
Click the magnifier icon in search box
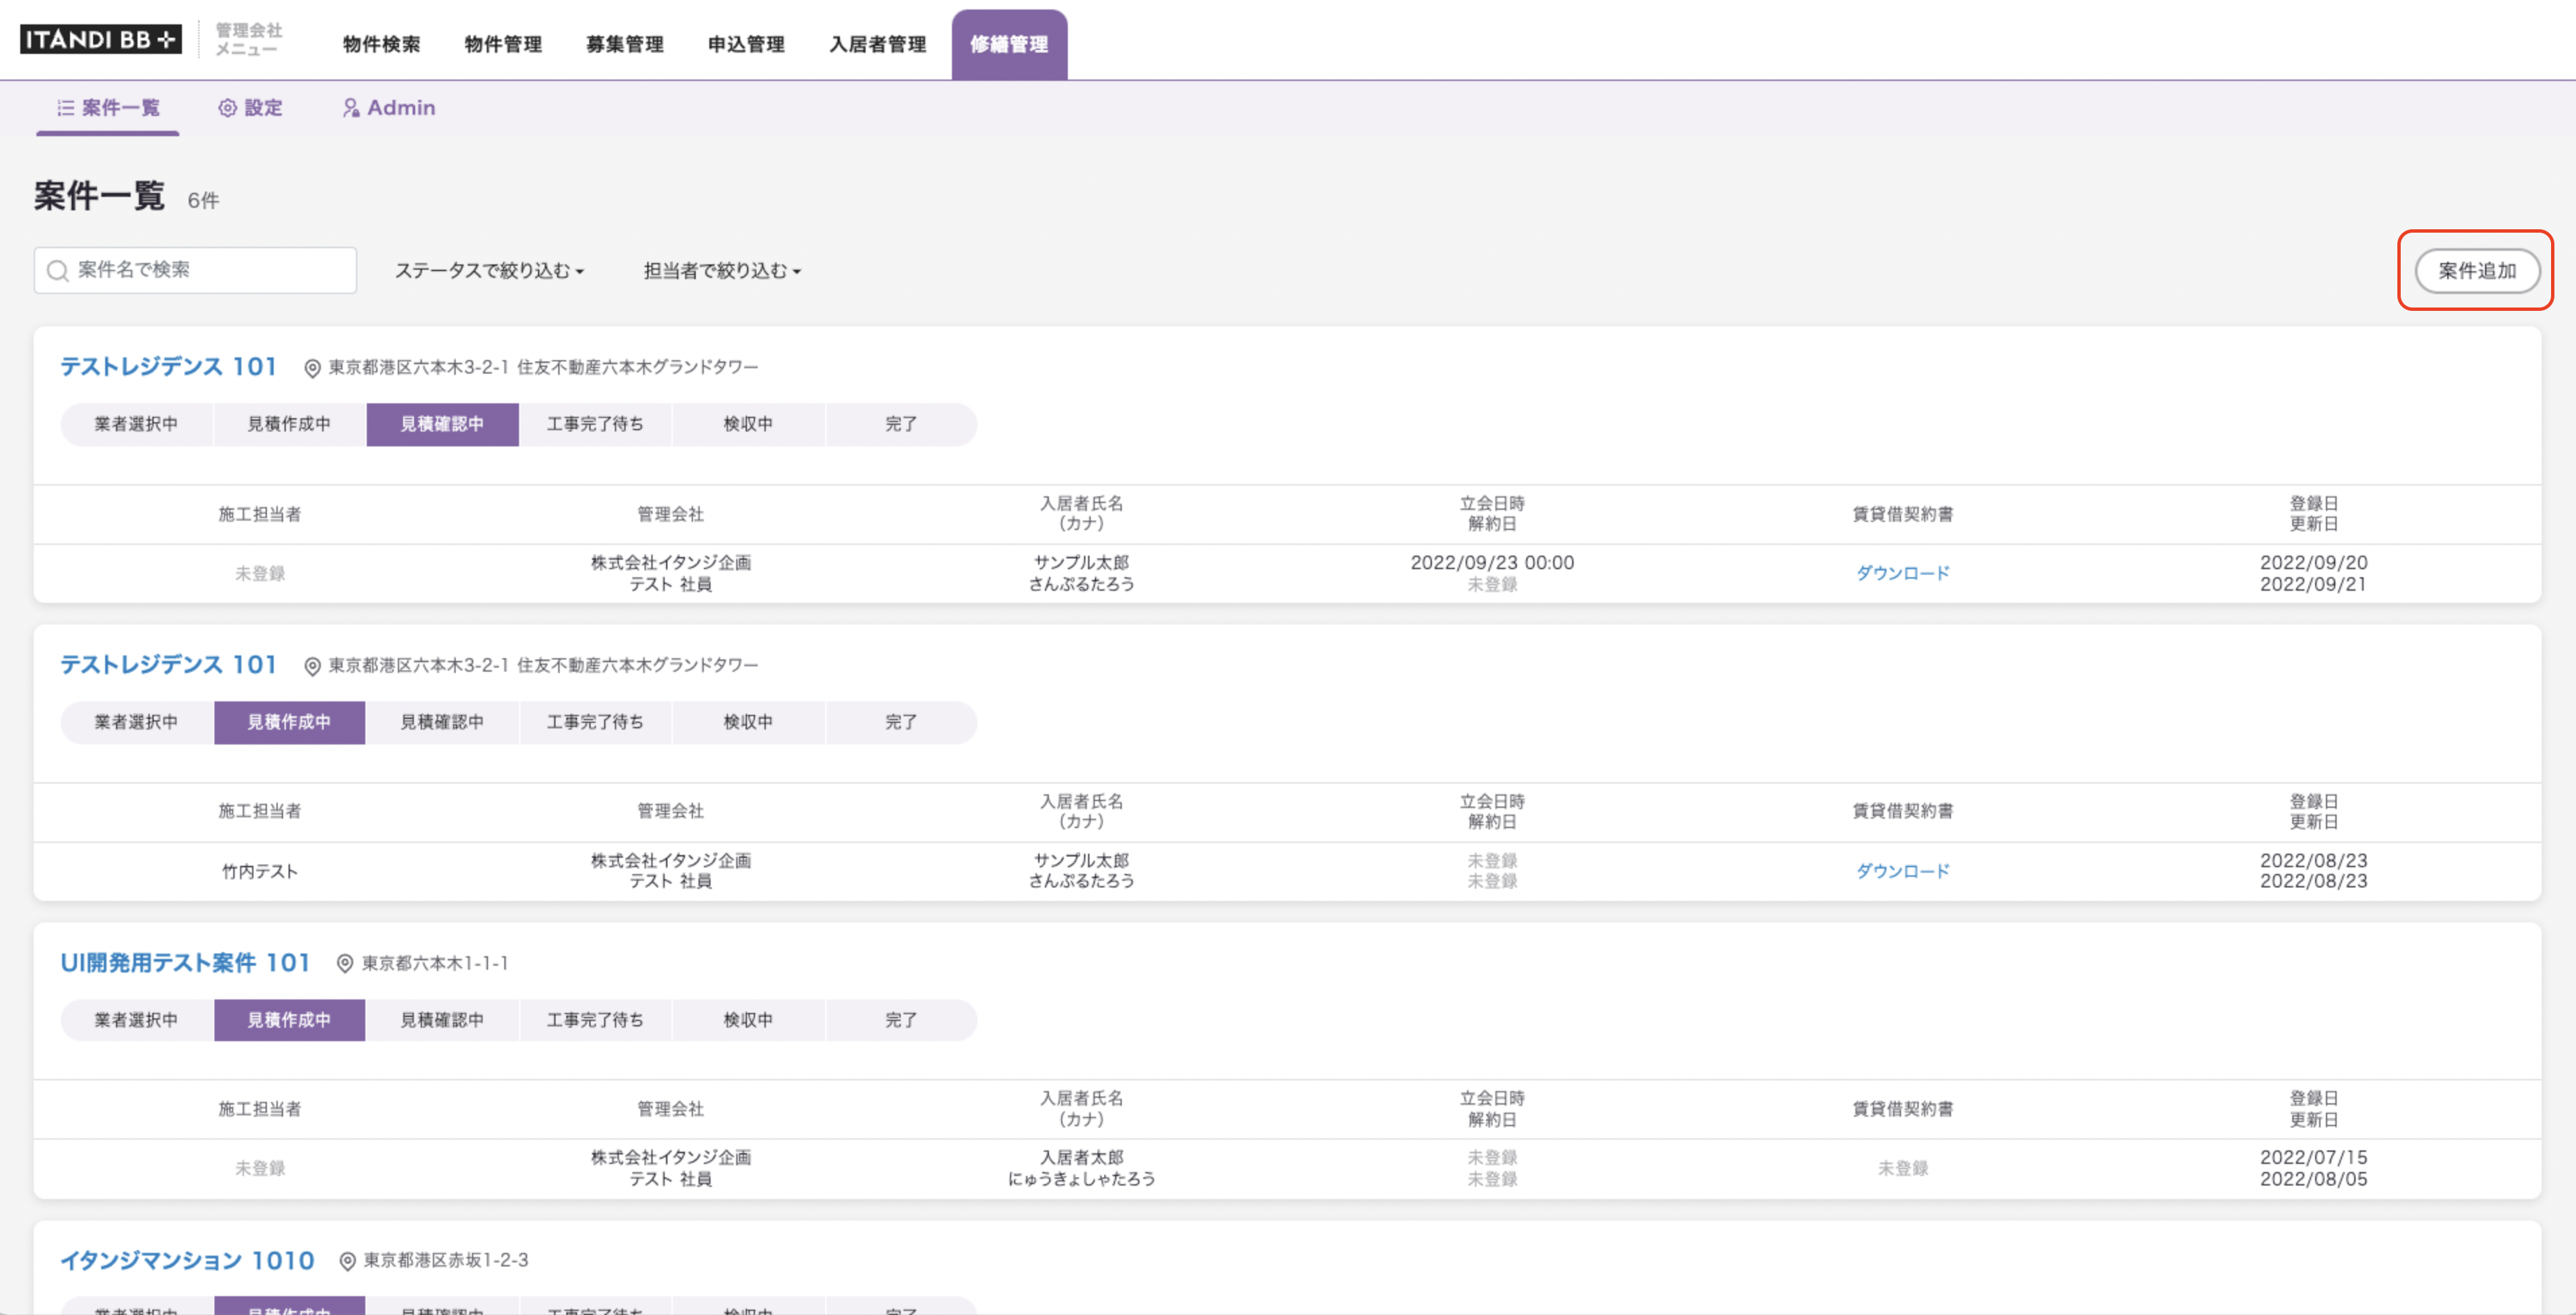pyautogui.click(x=58, y=271)
